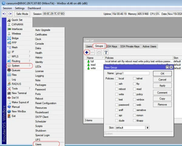Viewport: 182px width, 146px height.
Task: Open the Bridge sidebar item
Action: (x=15, y=38)
